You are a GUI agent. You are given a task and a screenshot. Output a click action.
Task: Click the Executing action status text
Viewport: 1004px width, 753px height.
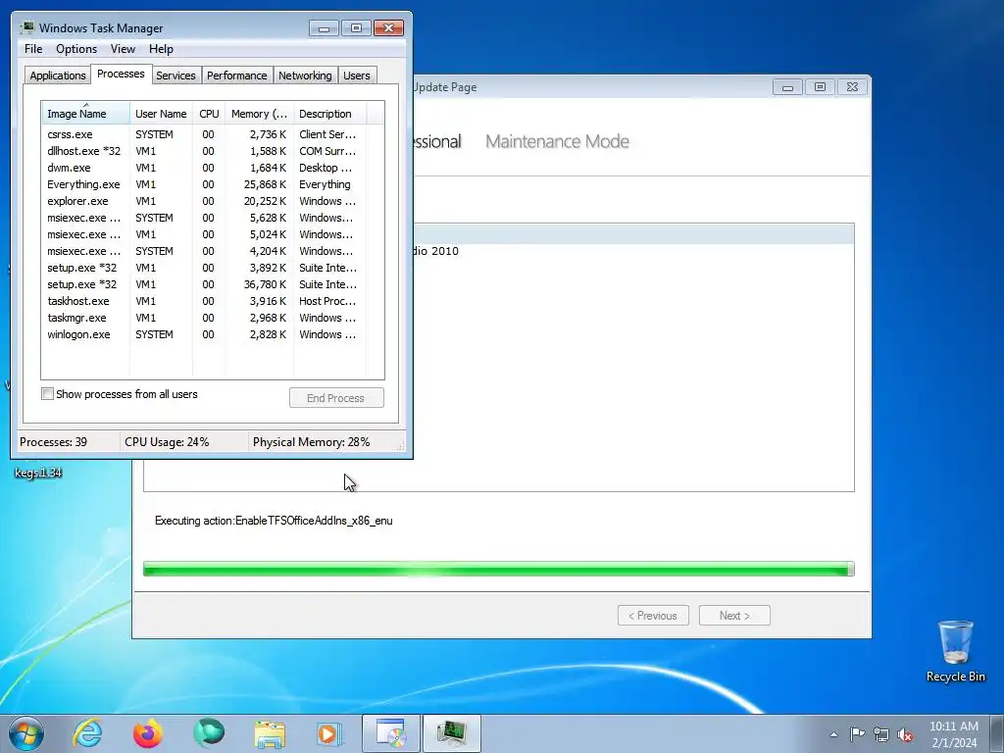pos(274,521)
